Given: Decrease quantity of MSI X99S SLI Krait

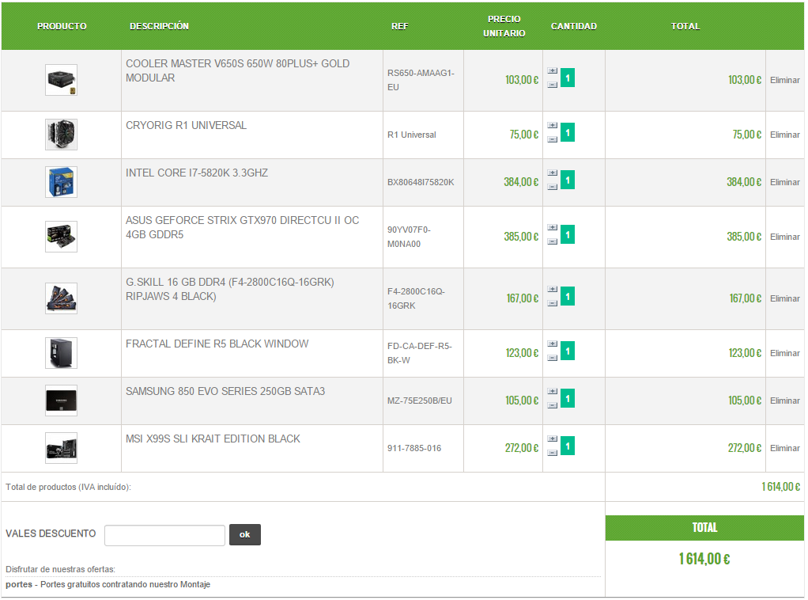Looking at the screenshot, I should pos(553,453).
